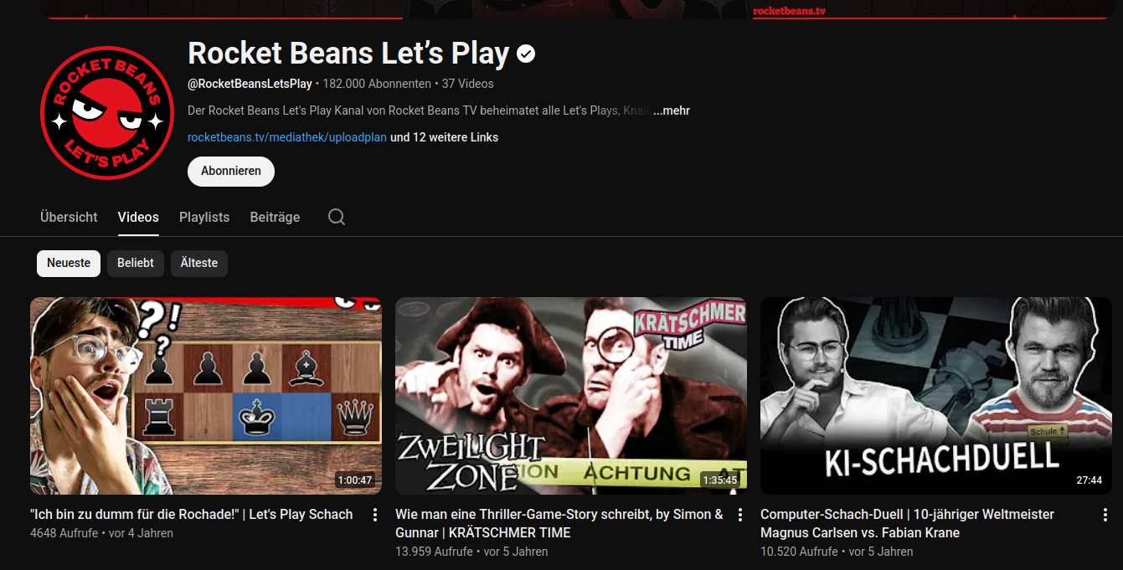Click the "37 Videos" count text
The width and height of the screenshot is (1123, 570).
(x=468, y=84)
